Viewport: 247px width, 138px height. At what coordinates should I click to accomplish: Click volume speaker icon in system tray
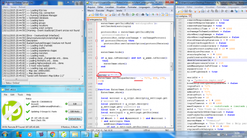(x=227, y=134)
